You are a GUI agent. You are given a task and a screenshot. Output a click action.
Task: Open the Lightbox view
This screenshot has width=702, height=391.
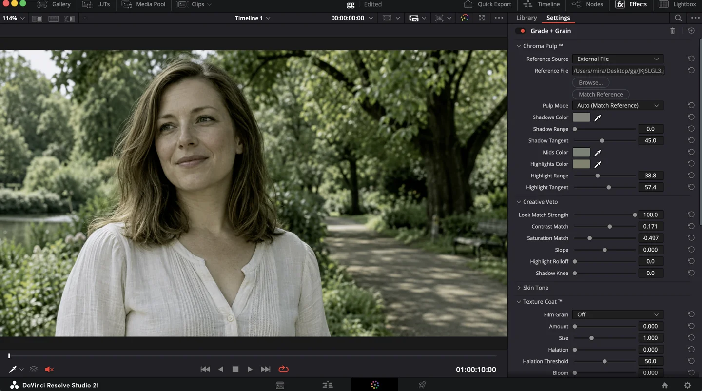[x=678, y=4]
